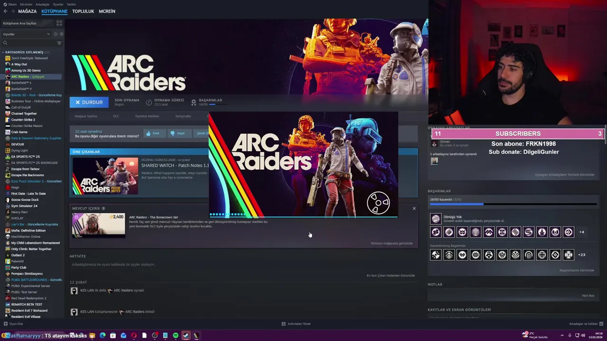The image size is (607, 341).
Task: Close the overlay with the X button
Action: tap(414, 208)
